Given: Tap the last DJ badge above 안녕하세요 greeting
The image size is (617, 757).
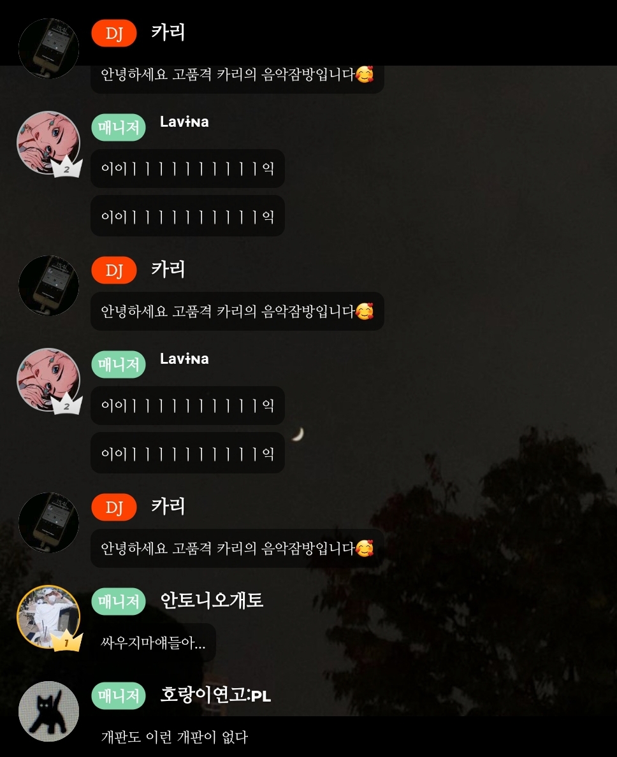Looking at the screenshot, I should (x=114, y=507).
